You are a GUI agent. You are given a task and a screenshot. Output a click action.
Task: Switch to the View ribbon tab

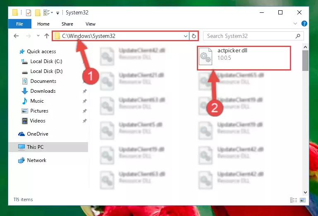coord(91,24)
